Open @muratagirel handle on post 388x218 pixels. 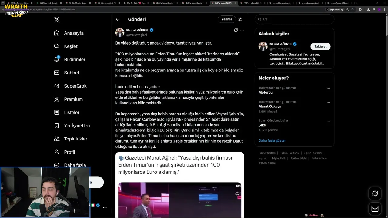coord(137,35)
